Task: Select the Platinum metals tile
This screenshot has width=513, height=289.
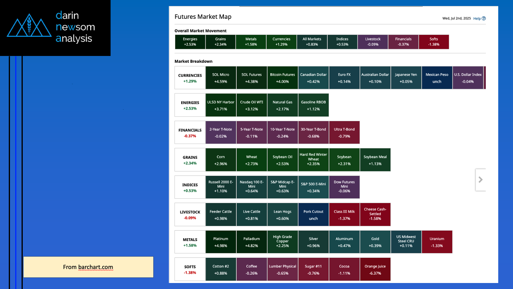Action: 221,242
